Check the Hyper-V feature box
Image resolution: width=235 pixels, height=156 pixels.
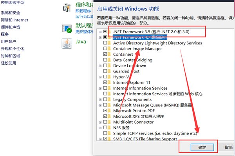coord(105,77)
